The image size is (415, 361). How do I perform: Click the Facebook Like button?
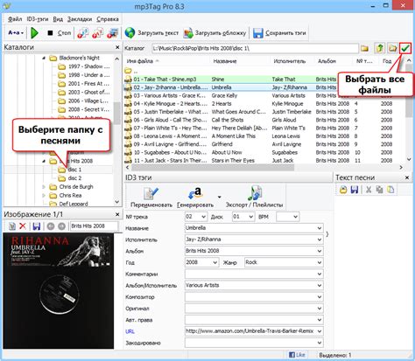(297, 355)
